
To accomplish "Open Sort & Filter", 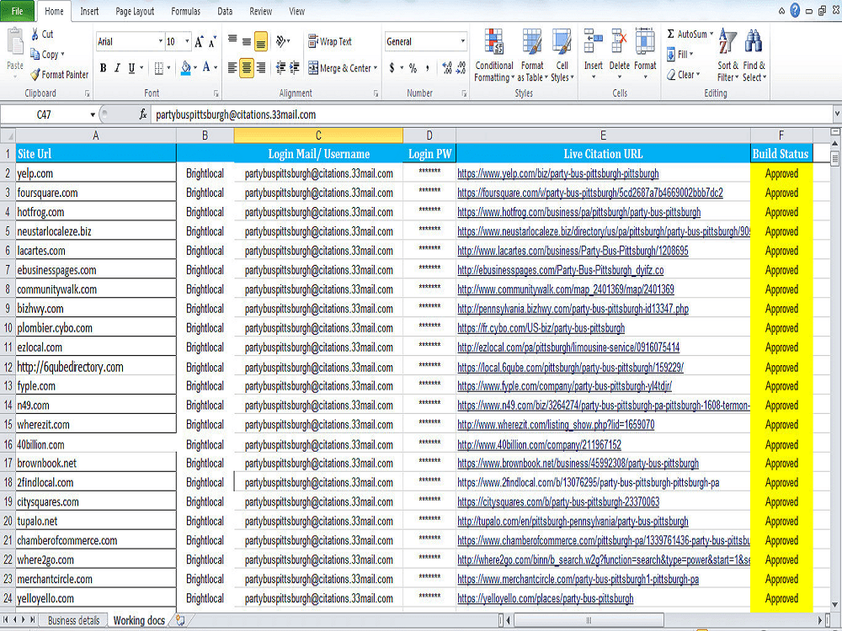I will tap(727, 55).
